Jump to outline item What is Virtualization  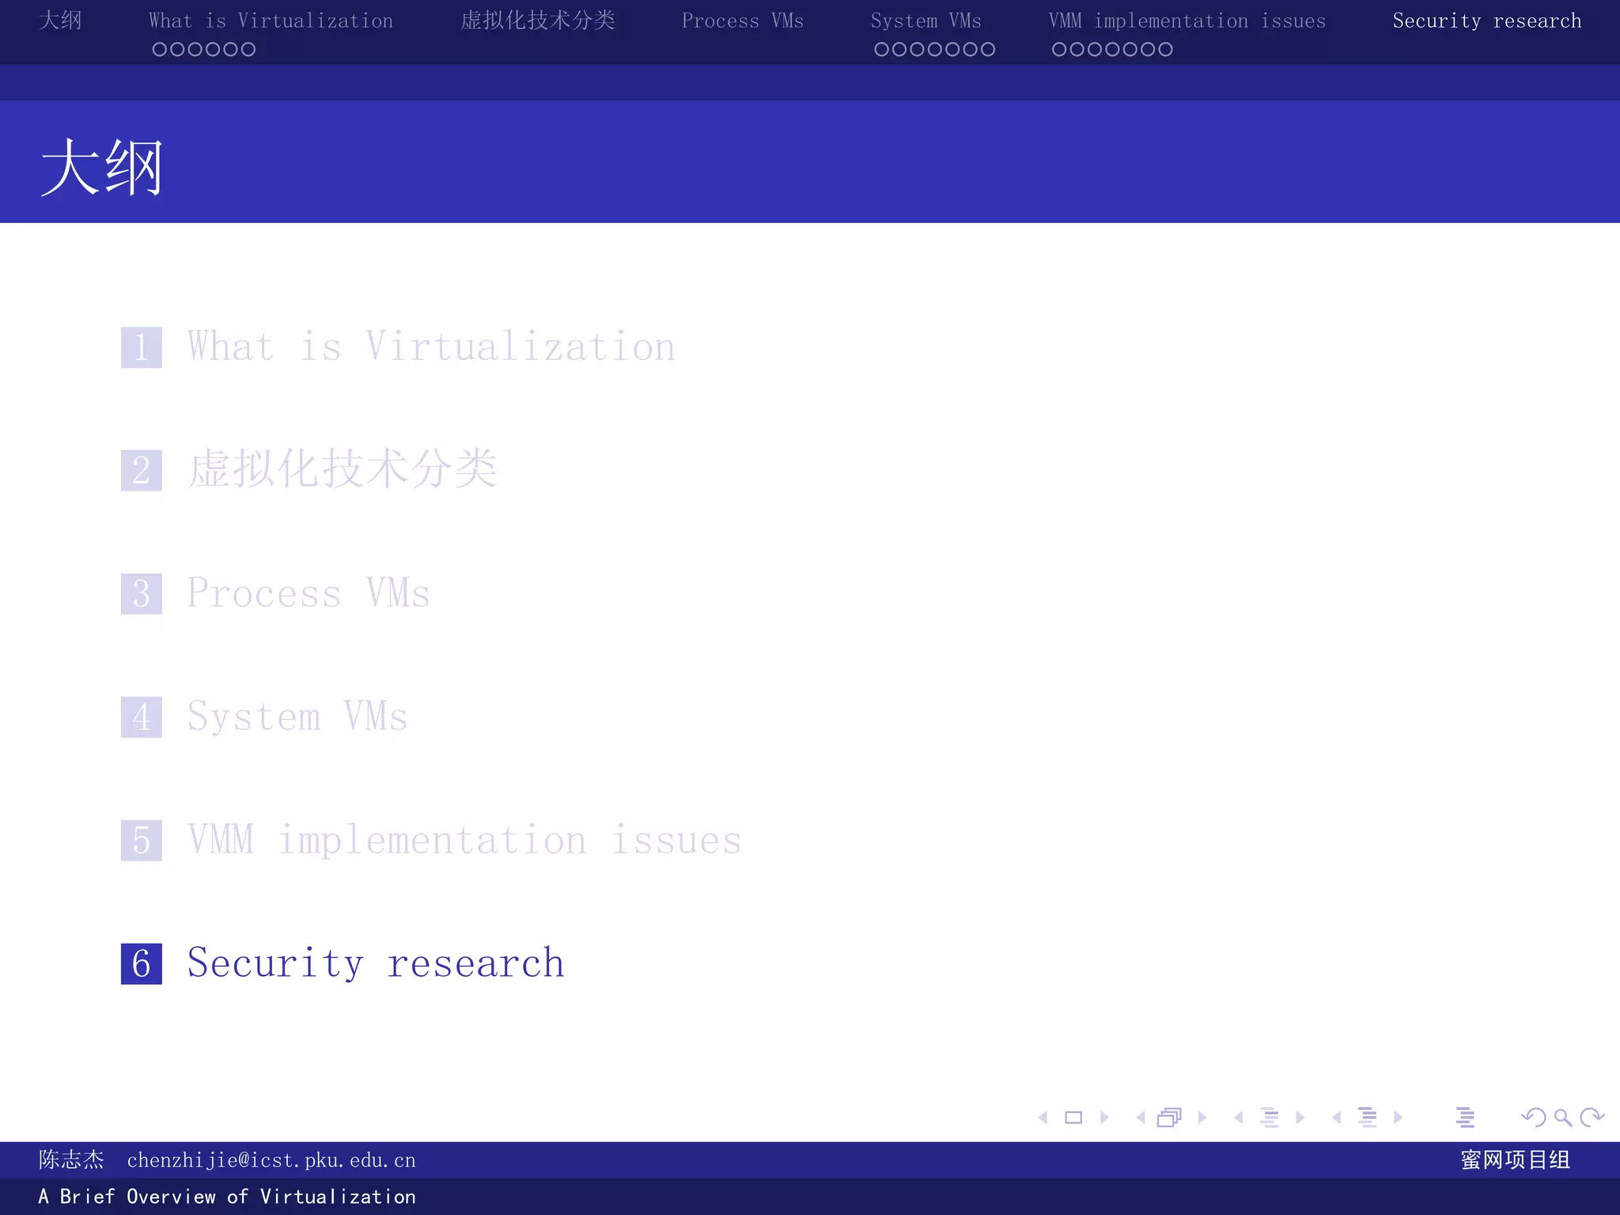(432, 346)
